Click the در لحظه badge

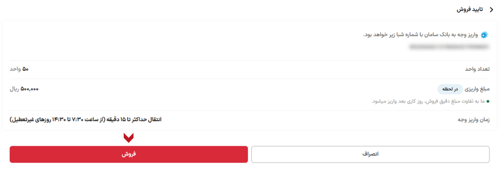pyautogui.click(x=450, y=89)
